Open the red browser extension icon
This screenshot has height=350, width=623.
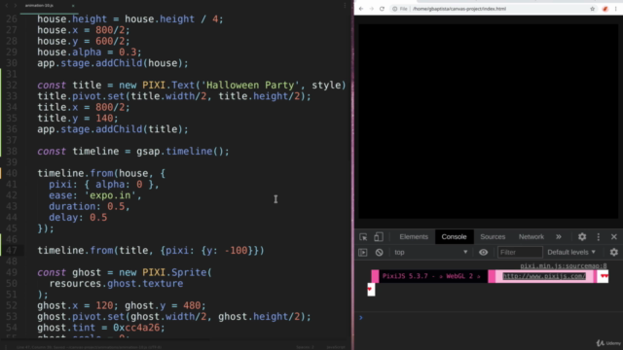pyautogui.click(x=605, y=9)
